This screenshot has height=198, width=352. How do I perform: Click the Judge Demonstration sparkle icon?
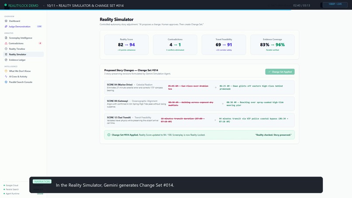6,27
